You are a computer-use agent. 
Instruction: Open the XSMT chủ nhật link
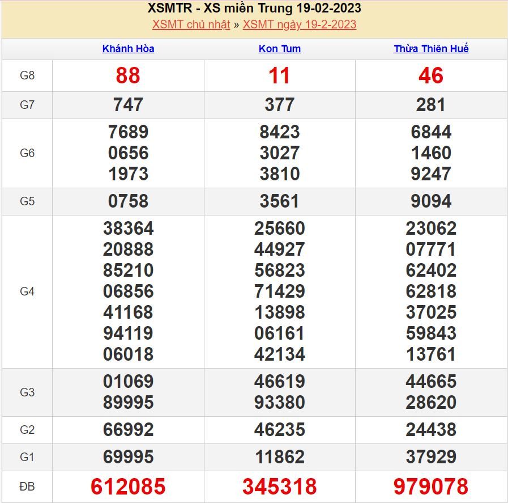click(x=191, y=24)
